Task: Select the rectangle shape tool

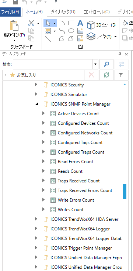Action: coord(71,23)
